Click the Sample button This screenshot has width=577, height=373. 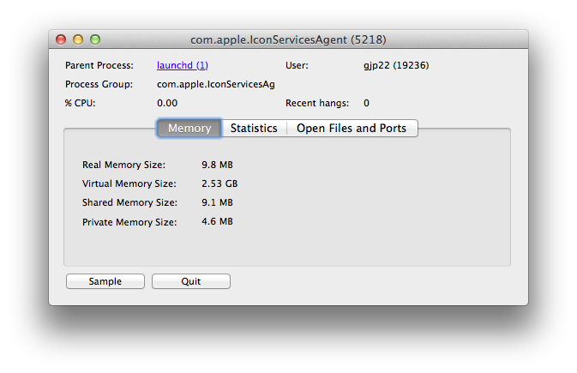(x=105, y=281)
